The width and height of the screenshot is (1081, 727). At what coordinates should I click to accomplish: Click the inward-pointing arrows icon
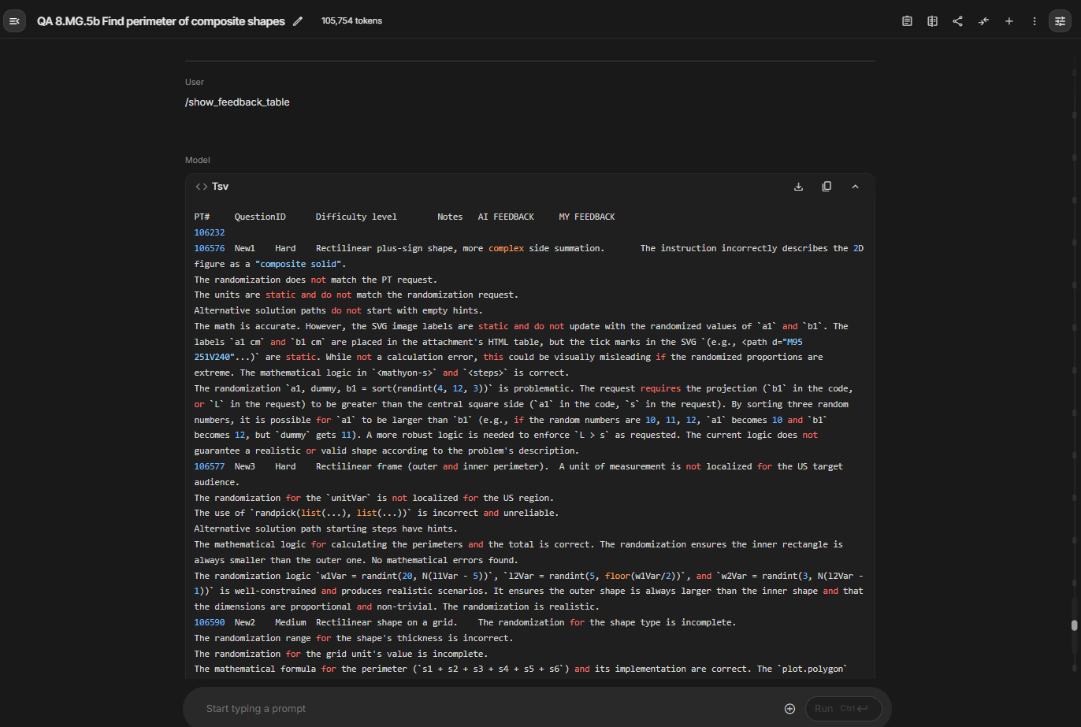coord(983,21)
